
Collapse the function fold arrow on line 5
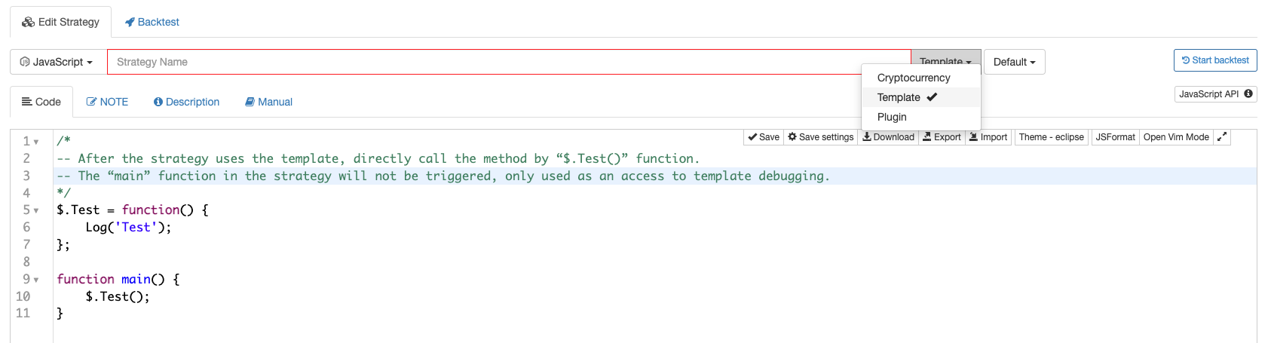pos(36,210)
